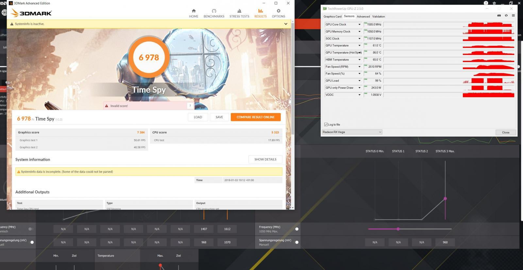Open the Fan Speed (RPM) sensor dropdown

tap(359, 67)
